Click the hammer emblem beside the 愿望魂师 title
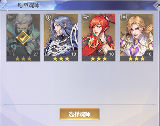The height and width of the screenshot is (126, 160). [x=4, y=5]
